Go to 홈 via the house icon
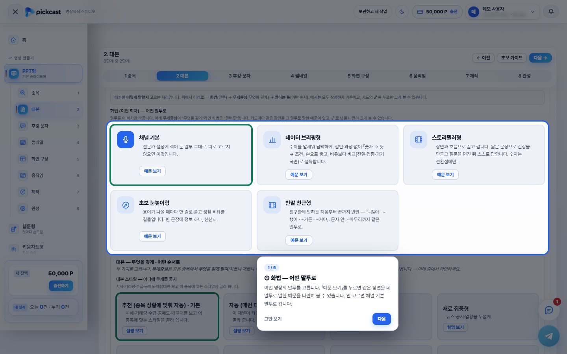The height and width of the screenshot is (354, 567). click(x=14, y=40)
